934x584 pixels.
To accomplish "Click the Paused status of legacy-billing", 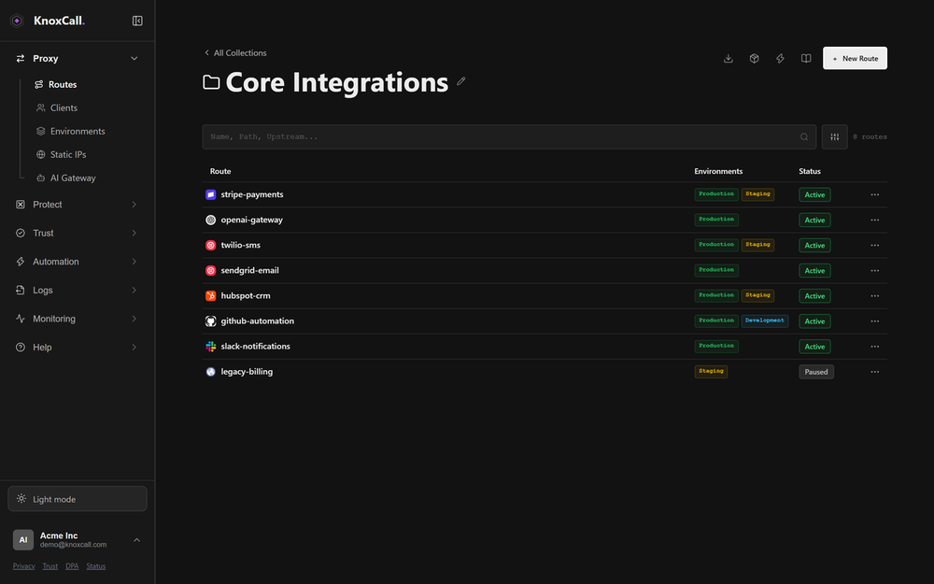I will pos(816,372).
